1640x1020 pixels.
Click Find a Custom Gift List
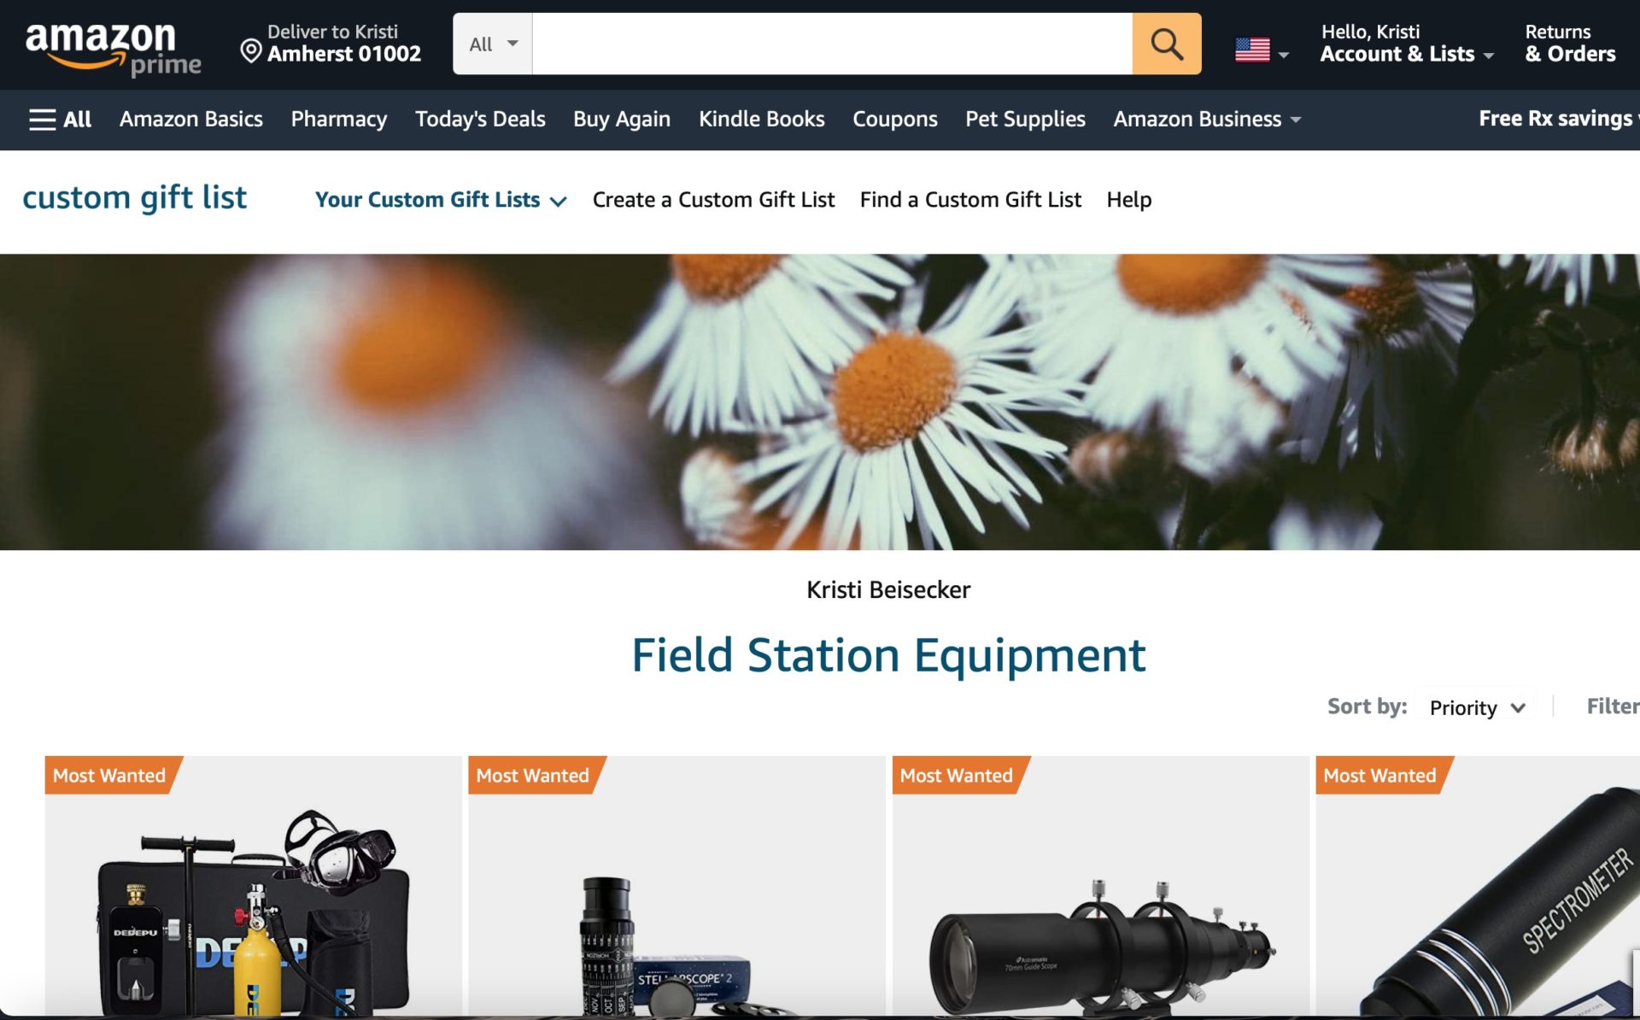click(970, 200)
